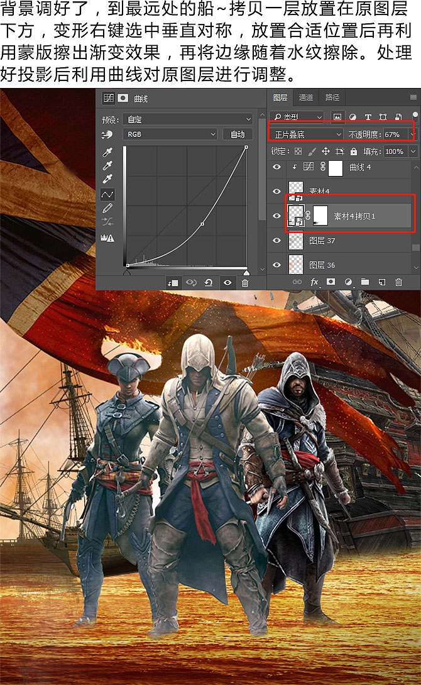Image resolution: width=421 pixels, height=685 pixels.
Task: Filter layers by adjustment layer icon
Action: coord(353,117)
